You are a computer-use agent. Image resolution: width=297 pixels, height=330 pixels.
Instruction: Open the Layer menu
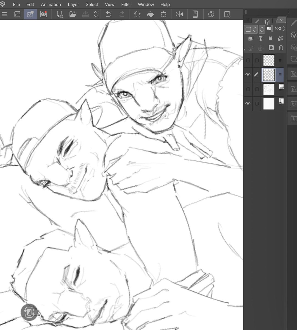click(x=73, y=4)
